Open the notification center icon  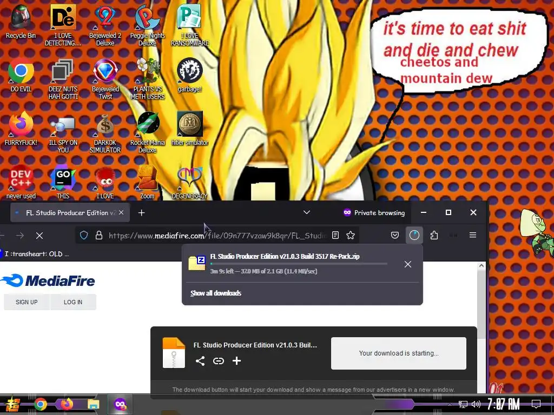[x=536, y=404]
